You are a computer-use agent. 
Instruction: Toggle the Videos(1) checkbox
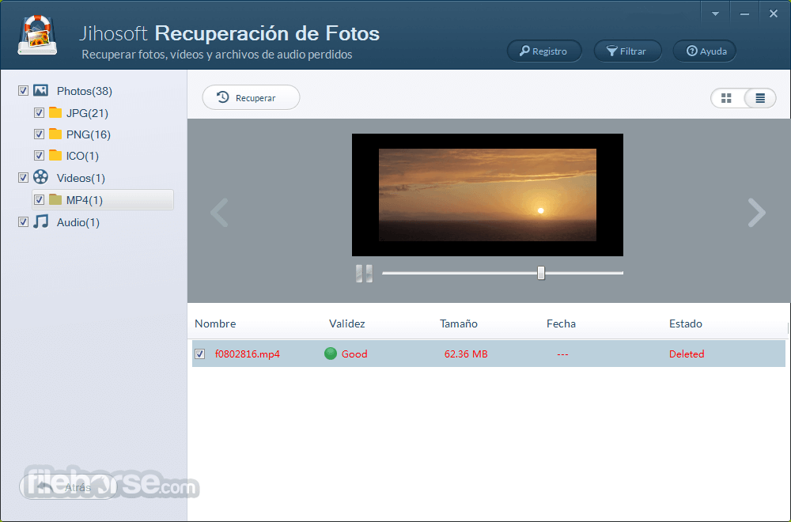click(x=23, y=177)
